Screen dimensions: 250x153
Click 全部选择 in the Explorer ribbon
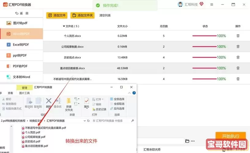(x=117, y=99)
